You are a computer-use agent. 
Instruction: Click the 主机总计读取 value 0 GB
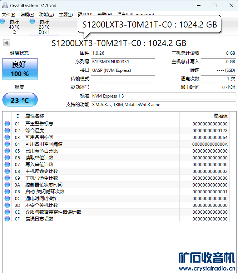coord(219,53)
